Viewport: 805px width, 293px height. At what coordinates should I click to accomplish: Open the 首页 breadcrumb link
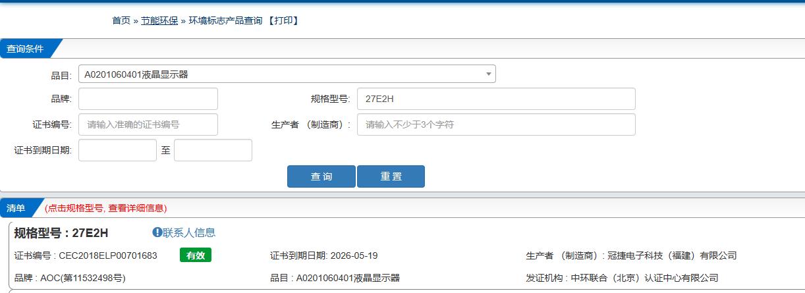click(121, 20)
